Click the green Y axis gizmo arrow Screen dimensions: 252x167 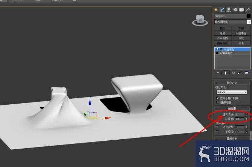click(85, 114)
